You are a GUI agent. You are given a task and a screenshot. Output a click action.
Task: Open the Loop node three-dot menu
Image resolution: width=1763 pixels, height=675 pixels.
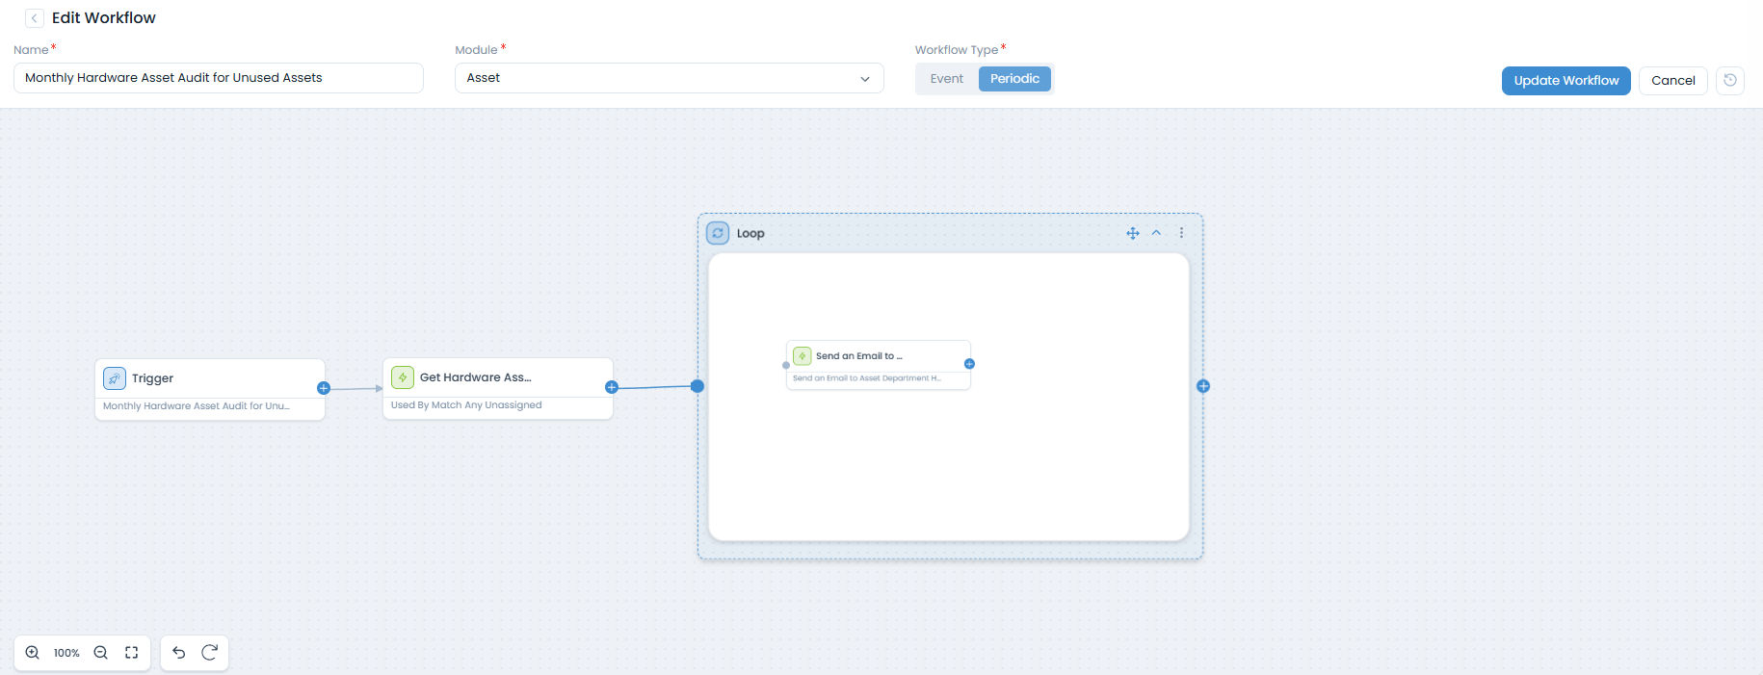(1181, 233)
